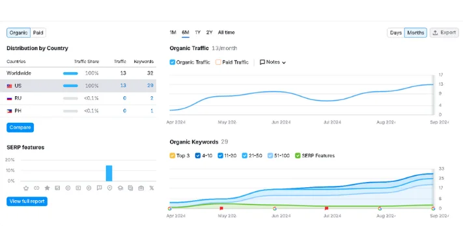This screenshot has height=245, width=463.
Task: Click the Featured snippet crown icon
Action: [26, 188]
